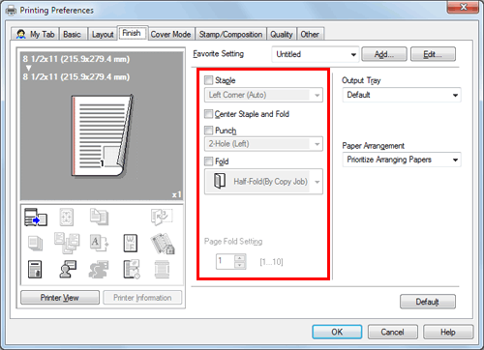Screen dimensions: 484x350
Task: Select the Finish tab
Action: tap(132, 33)
